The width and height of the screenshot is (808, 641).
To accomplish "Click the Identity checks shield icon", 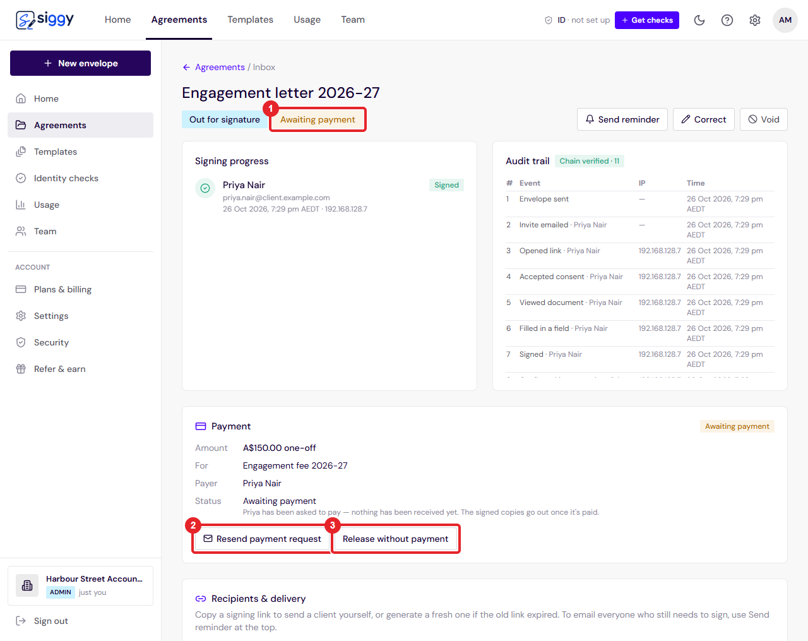I will point(21,178).
